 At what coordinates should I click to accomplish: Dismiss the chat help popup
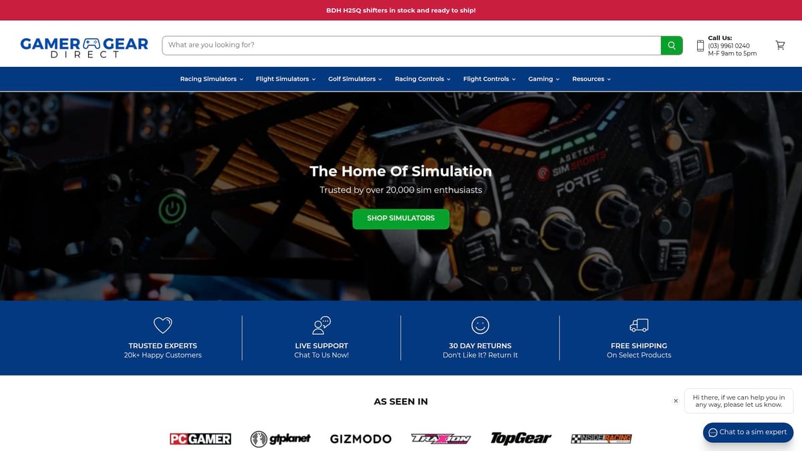(x=676, y=400)
